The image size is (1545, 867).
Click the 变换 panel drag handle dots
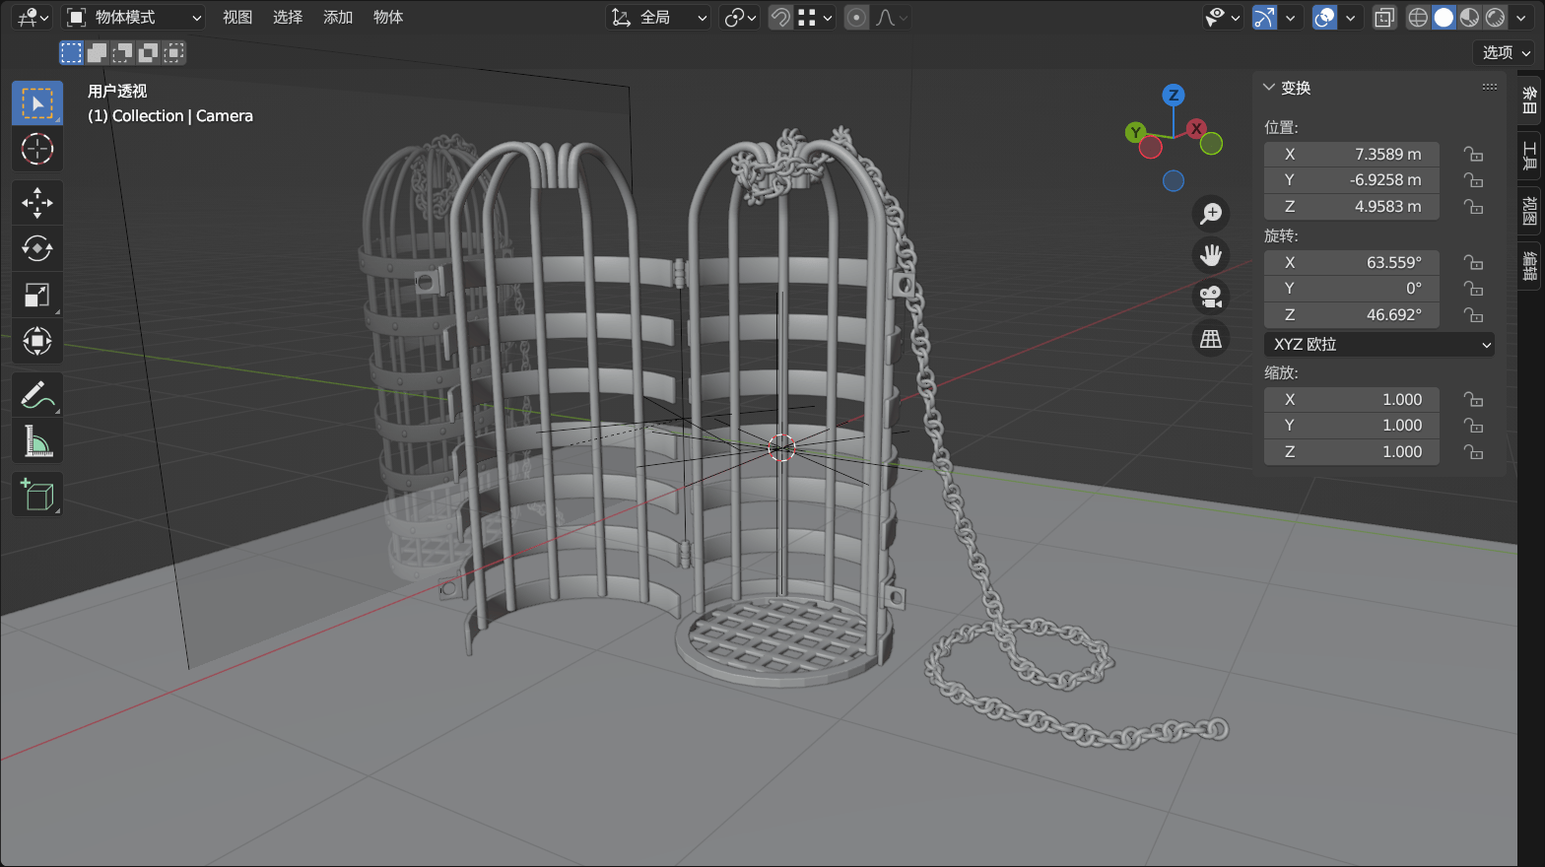(1490, 88)
